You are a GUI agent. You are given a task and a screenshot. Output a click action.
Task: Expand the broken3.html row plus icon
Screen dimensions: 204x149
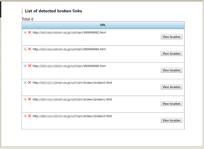25,116
